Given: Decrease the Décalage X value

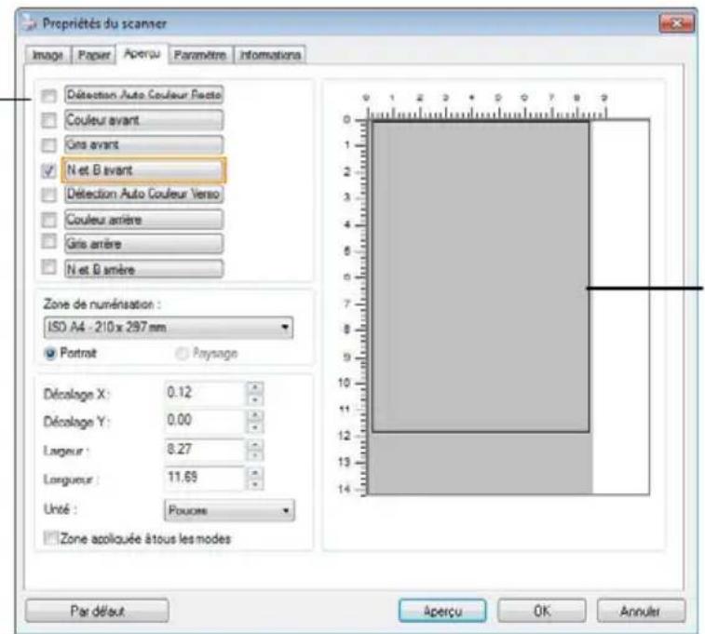Looking at the screenshot, I should (255, 399).
